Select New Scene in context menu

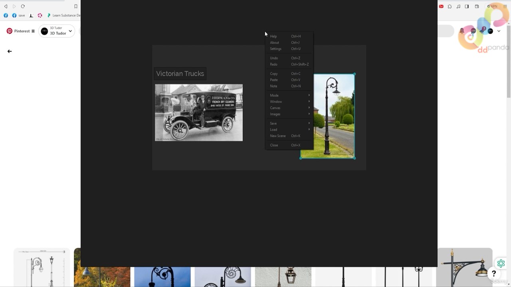pyautogui.click(x=289, y=136)
